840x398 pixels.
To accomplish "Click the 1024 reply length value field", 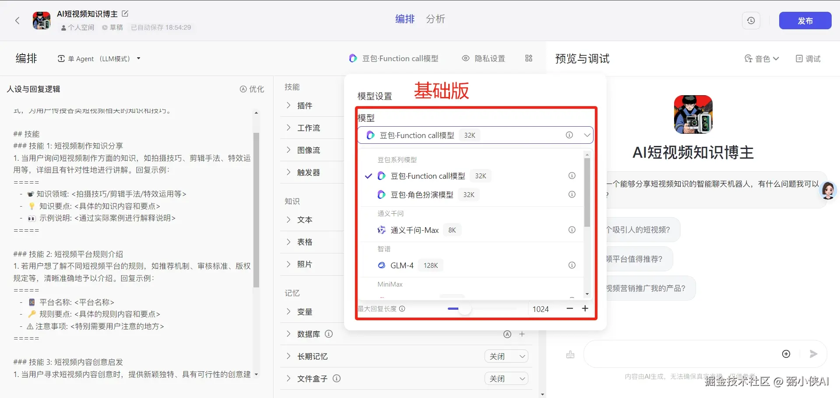I will click(x=541, y=309).
